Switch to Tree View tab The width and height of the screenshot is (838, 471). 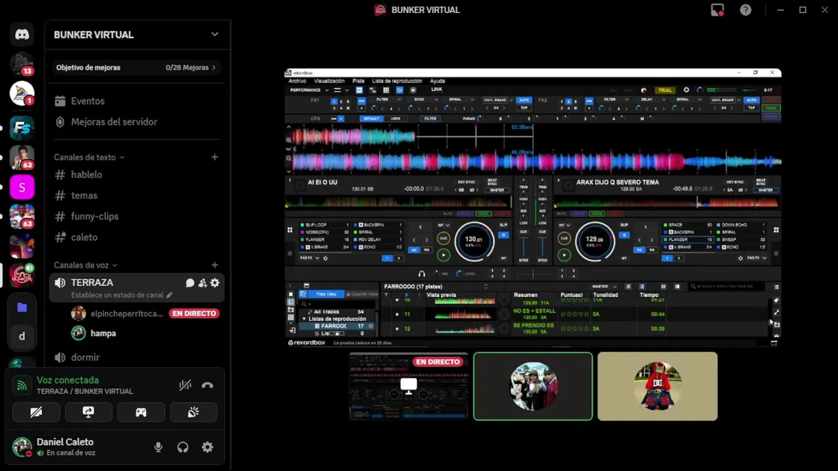(x=325, y=294)
